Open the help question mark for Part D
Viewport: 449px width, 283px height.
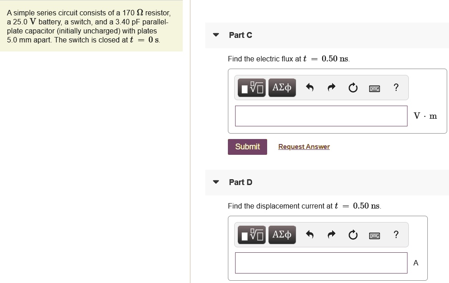click(x=396, y=235)
